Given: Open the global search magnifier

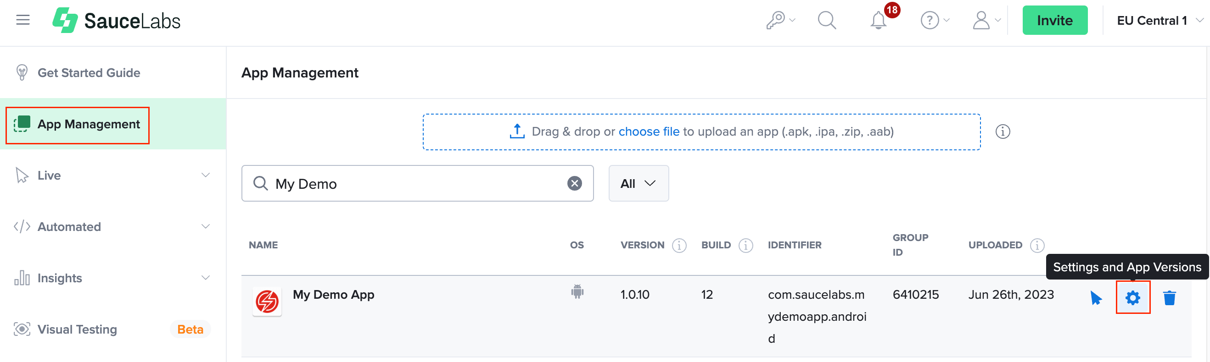Looking at the screenshot, I should [827, 20].
